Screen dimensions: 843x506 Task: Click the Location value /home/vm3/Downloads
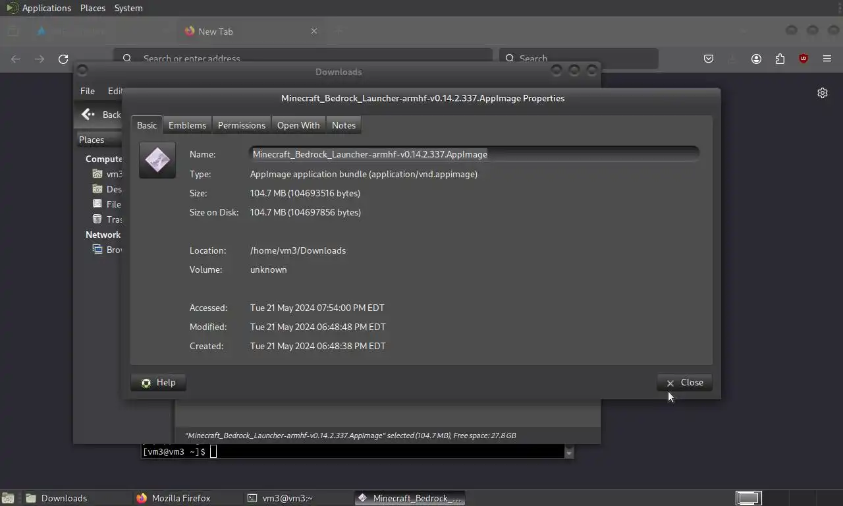point(298,250)
